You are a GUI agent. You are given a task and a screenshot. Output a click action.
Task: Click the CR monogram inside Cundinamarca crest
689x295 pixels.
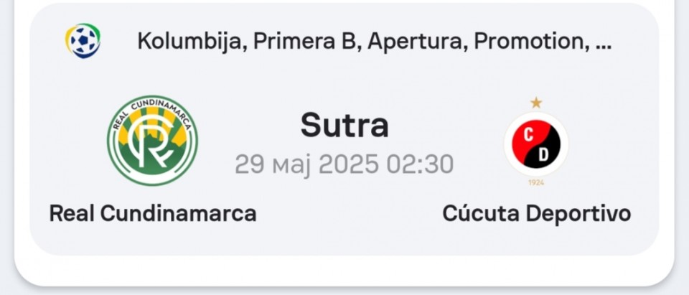coord(151,143)
